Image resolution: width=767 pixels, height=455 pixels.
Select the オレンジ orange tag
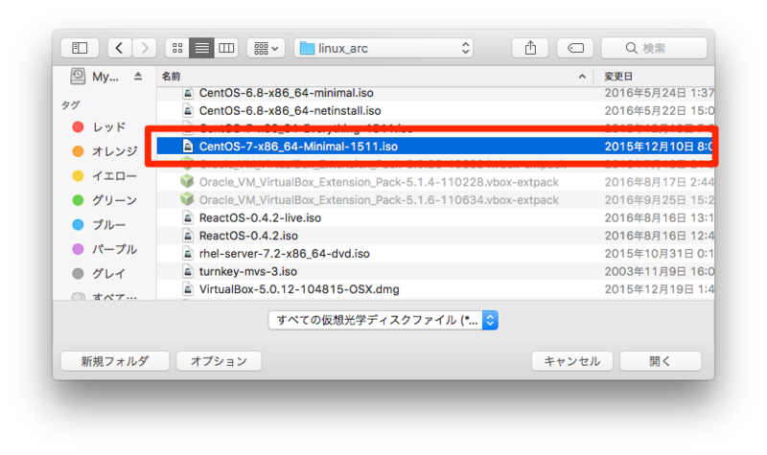[x=105, y=151]
